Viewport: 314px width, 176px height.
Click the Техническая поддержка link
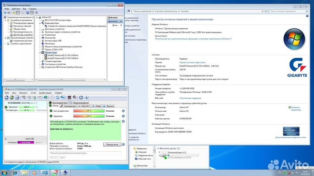pyautogui.click(x=190, y=98)
